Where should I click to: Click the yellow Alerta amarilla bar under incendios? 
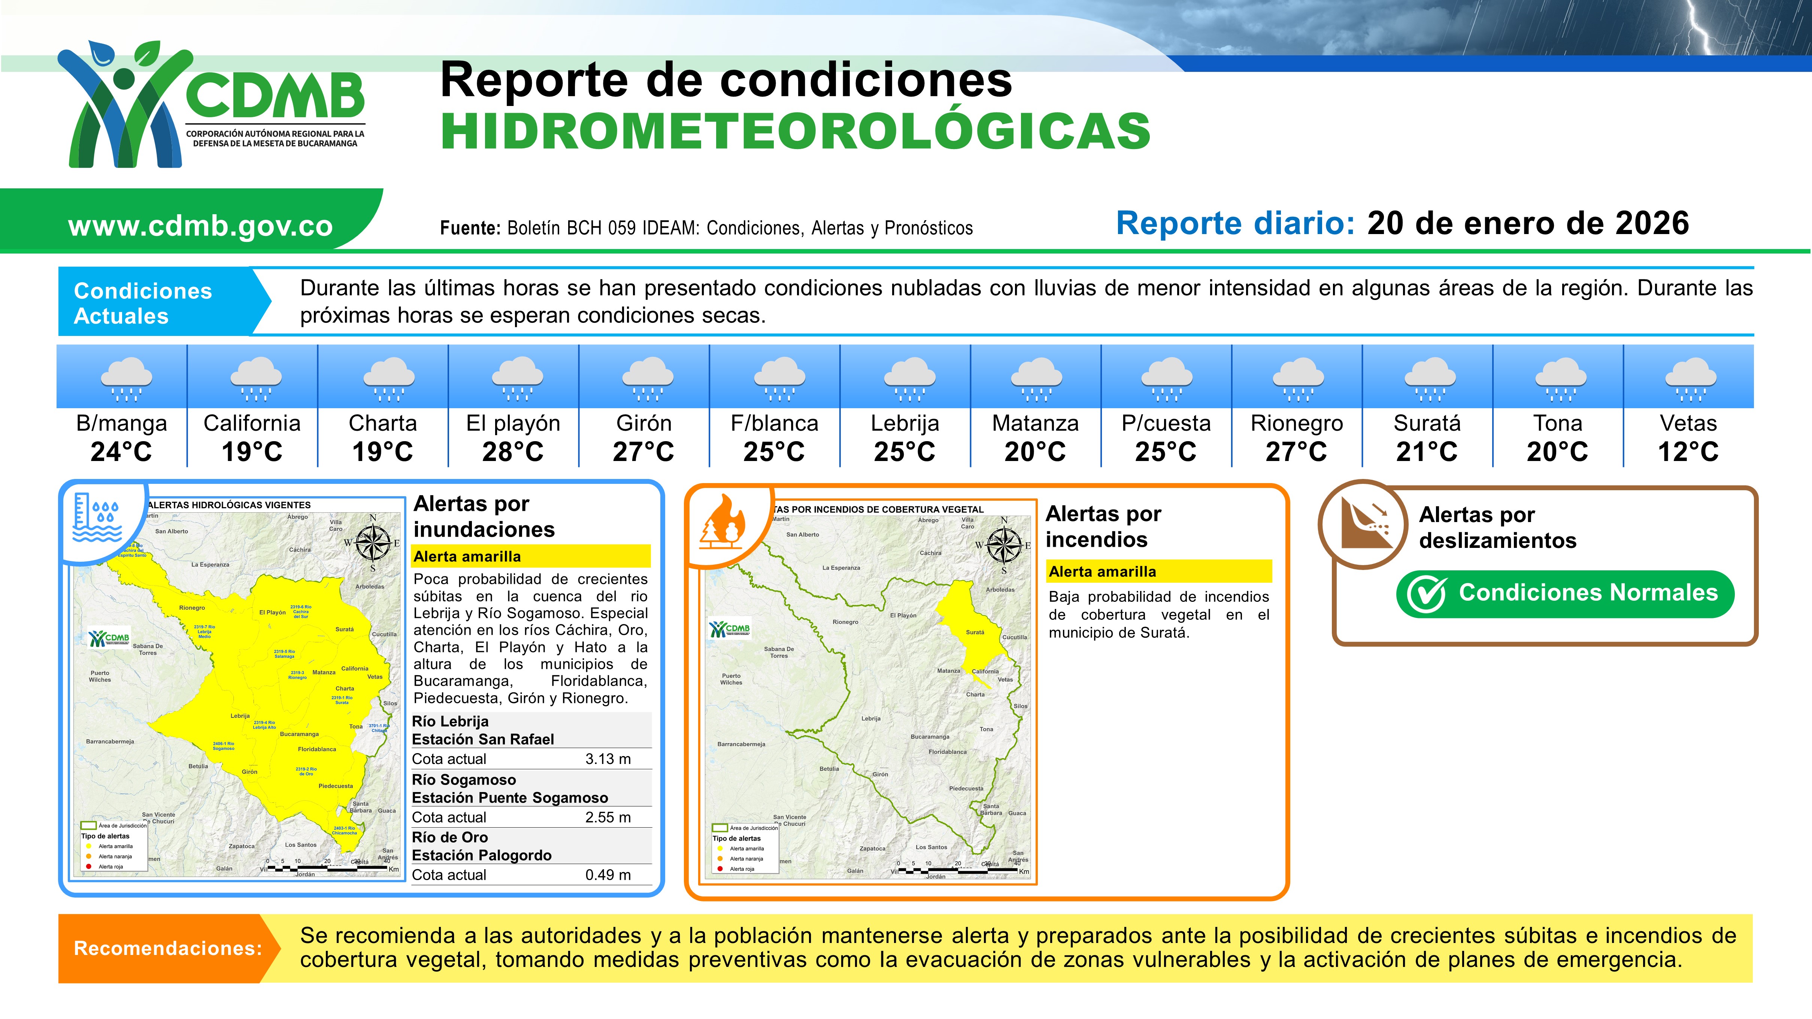point(1159,571)
